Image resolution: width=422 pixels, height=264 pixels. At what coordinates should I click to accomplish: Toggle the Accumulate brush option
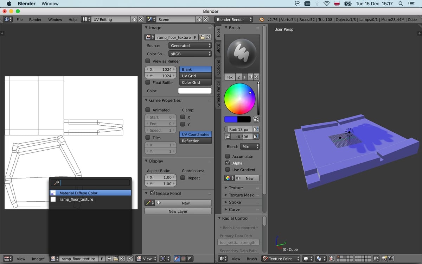coord(228,156)
